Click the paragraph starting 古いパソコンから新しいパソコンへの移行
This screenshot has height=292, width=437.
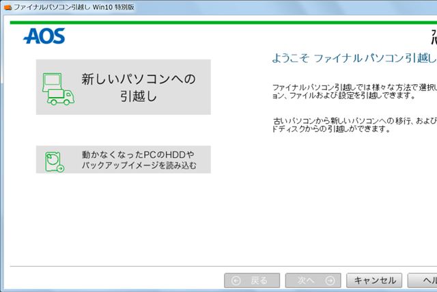coord(354,124)
